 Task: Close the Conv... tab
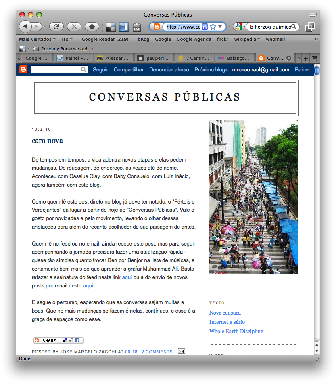tap(289, 58)
